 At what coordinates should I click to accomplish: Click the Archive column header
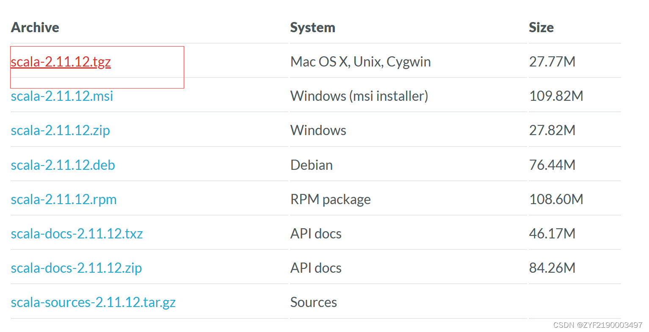(x=35, y=28)
